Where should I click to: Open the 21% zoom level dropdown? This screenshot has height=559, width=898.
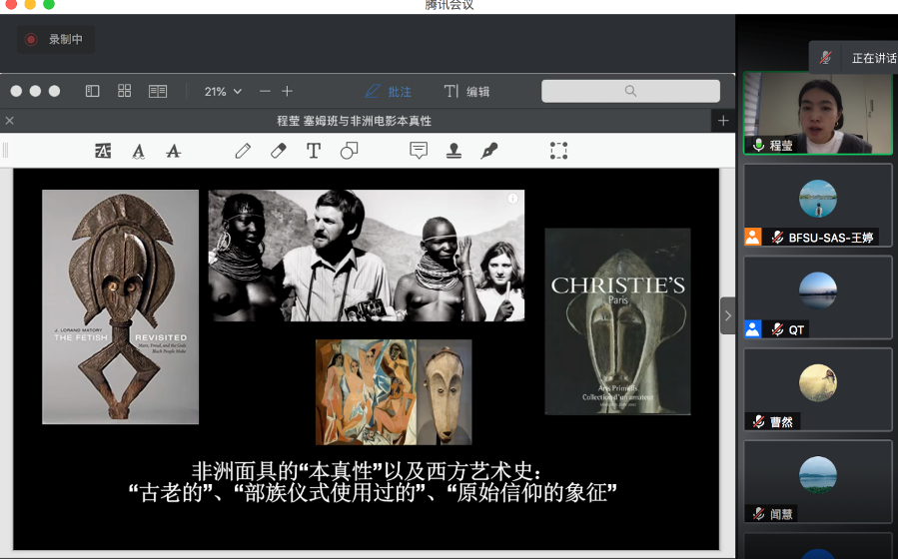223,91
